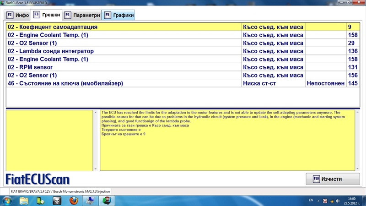Open Windows Explorer from the taskbar

pyautogui.click(x=24, y=200)
